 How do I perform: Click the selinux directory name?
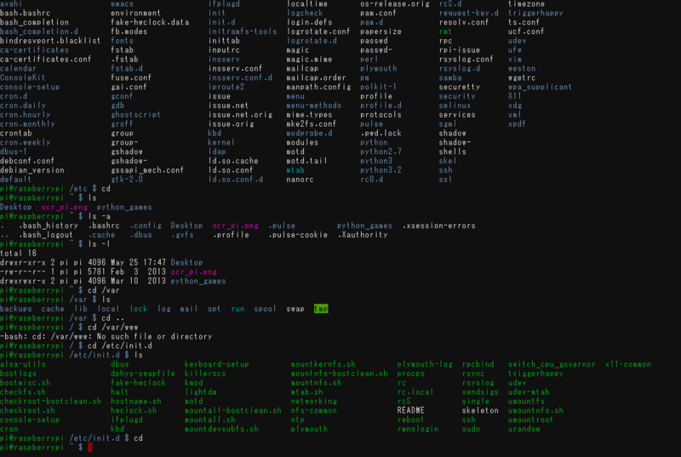455,106
